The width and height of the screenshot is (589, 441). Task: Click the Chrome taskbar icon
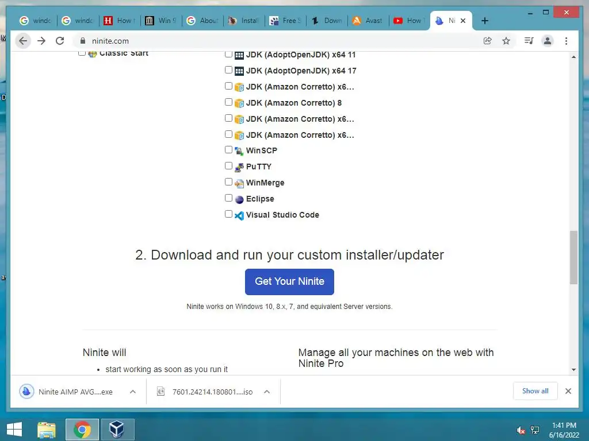coord(82,430)
